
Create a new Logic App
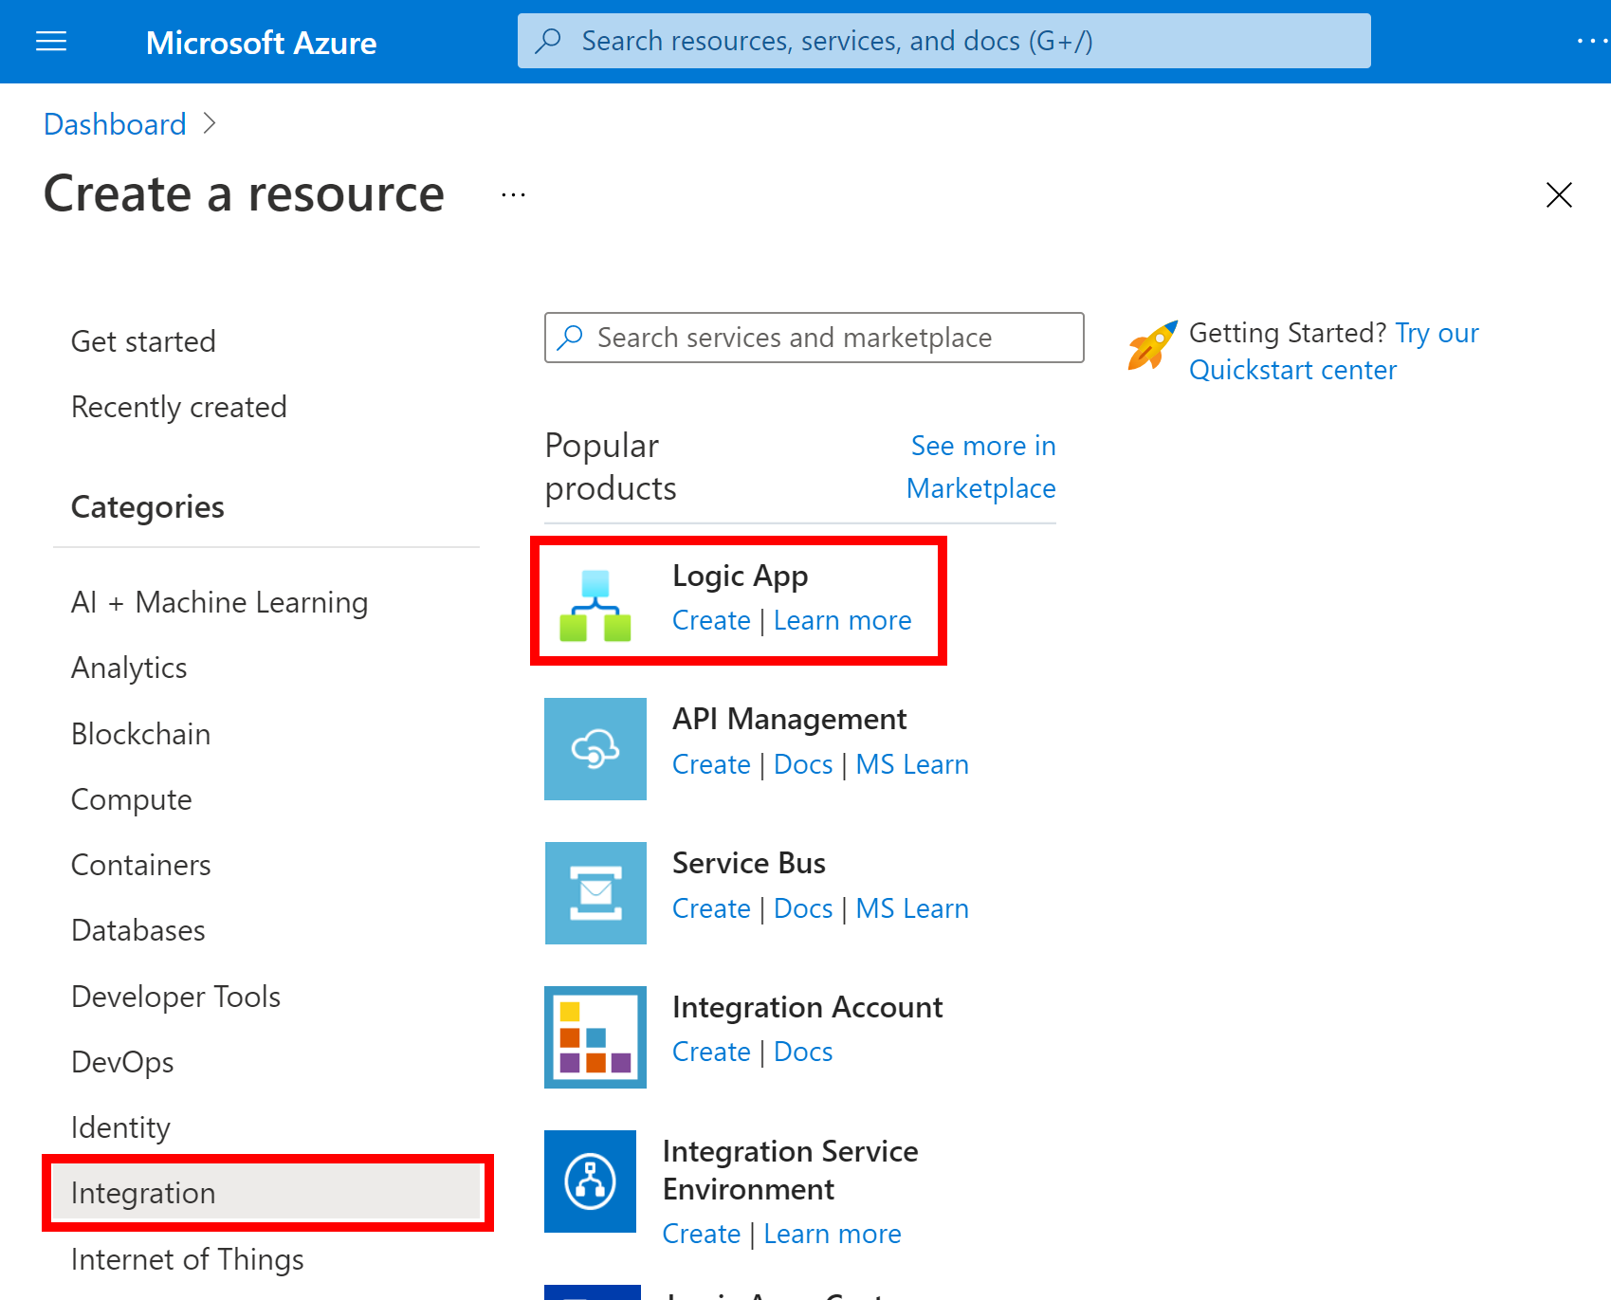710,619
